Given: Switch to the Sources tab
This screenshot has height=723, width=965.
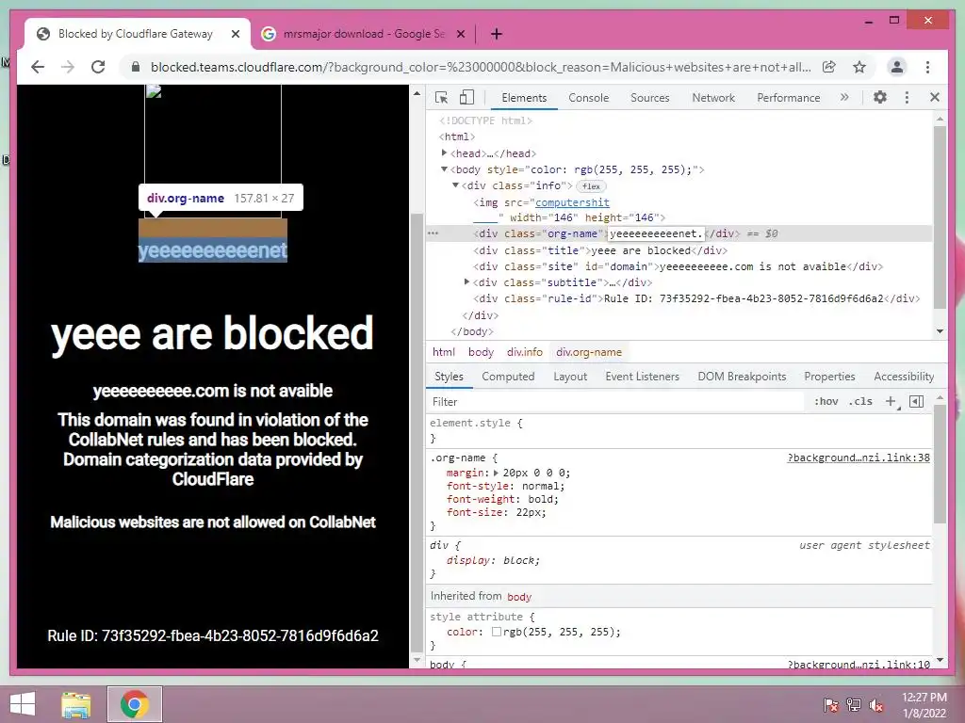Looking at the screenshot, I should tap(650, 98).
